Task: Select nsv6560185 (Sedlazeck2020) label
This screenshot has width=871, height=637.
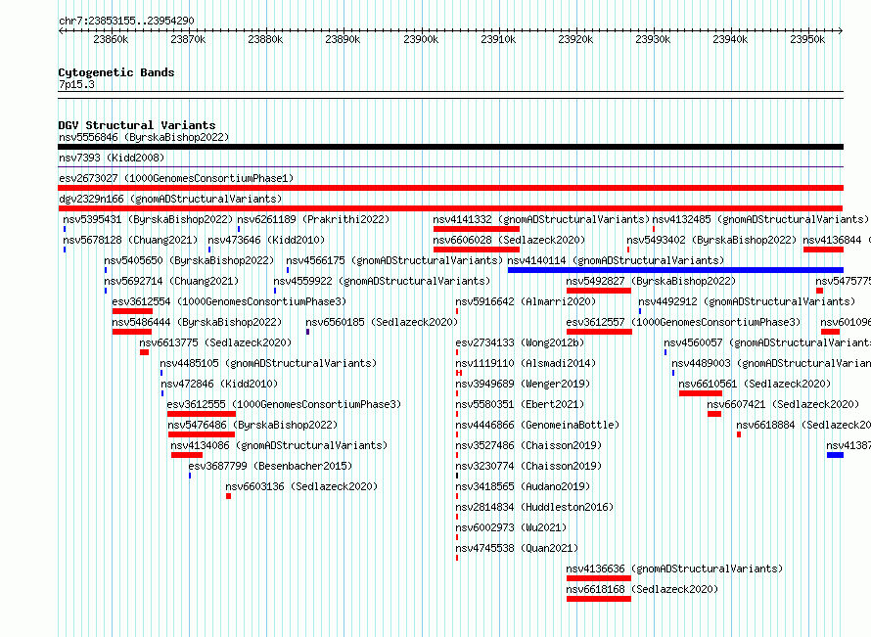Action: point(382,322)
